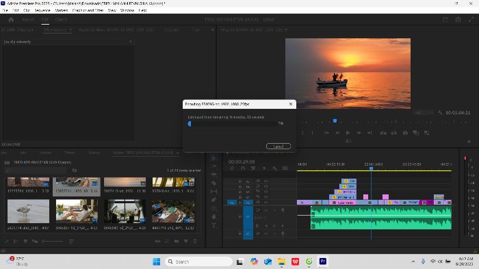Viewport: 479px width, 269px height.
Task: Add a marker in the timeline header
Action: pyautogui.click(x=264, y=168)
